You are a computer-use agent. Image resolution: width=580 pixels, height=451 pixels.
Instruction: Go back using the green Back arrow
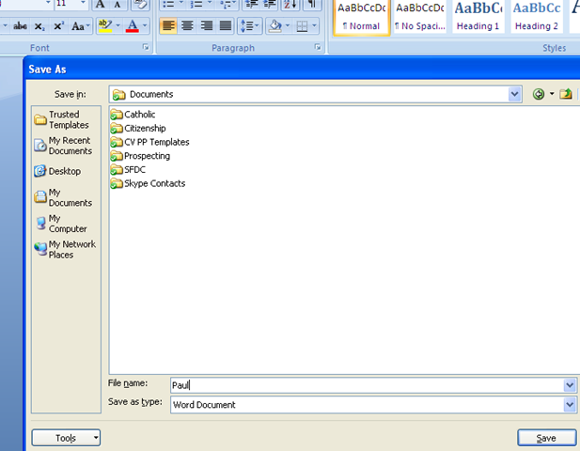pyautogui.click(x=539, y=94)
